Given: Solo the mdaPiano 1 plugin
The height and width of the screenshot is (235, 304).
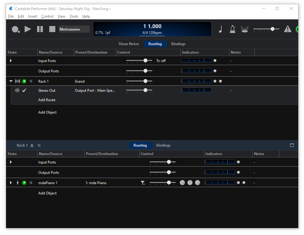Looking at the screenshot, I should (31, 183).
